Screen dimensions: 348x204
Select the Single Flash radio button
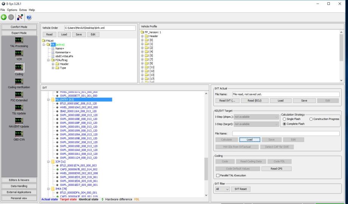coord(284,119)
